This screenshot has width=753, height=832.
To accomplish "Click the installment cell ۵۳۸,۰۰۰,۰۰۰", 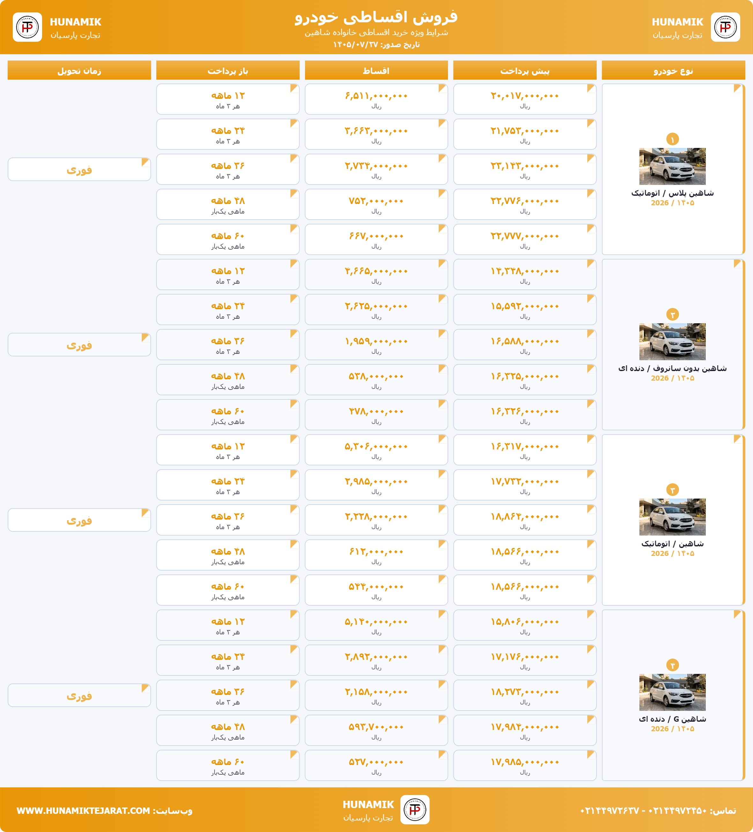I will click(x=376, y=380).
